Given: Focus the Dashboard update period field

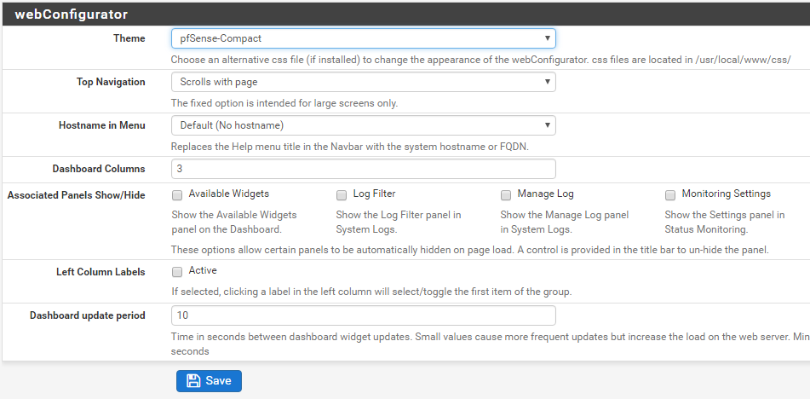Looking at the screenshot, I should pyautogui.click(x=363, y=315).
